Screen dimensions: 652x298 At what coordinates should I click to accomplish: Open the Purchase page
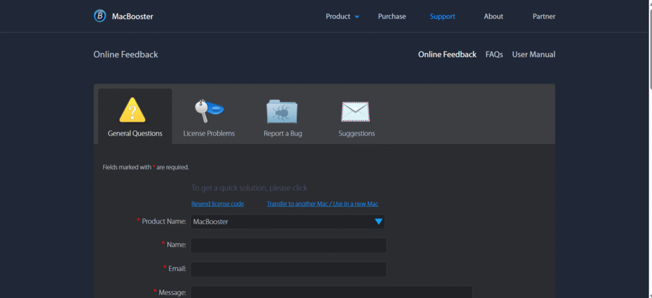(x=392, y=17)
